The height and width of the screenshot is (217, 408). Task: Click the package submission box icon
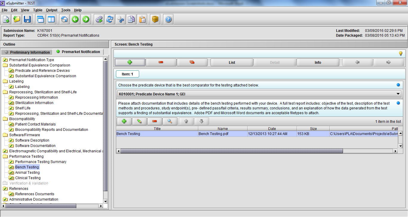click(x=155, y=20)
